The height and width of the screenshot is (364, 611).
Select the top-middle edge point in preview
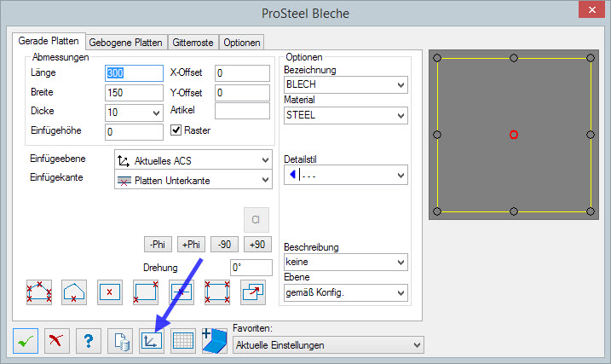pos(514,58)
